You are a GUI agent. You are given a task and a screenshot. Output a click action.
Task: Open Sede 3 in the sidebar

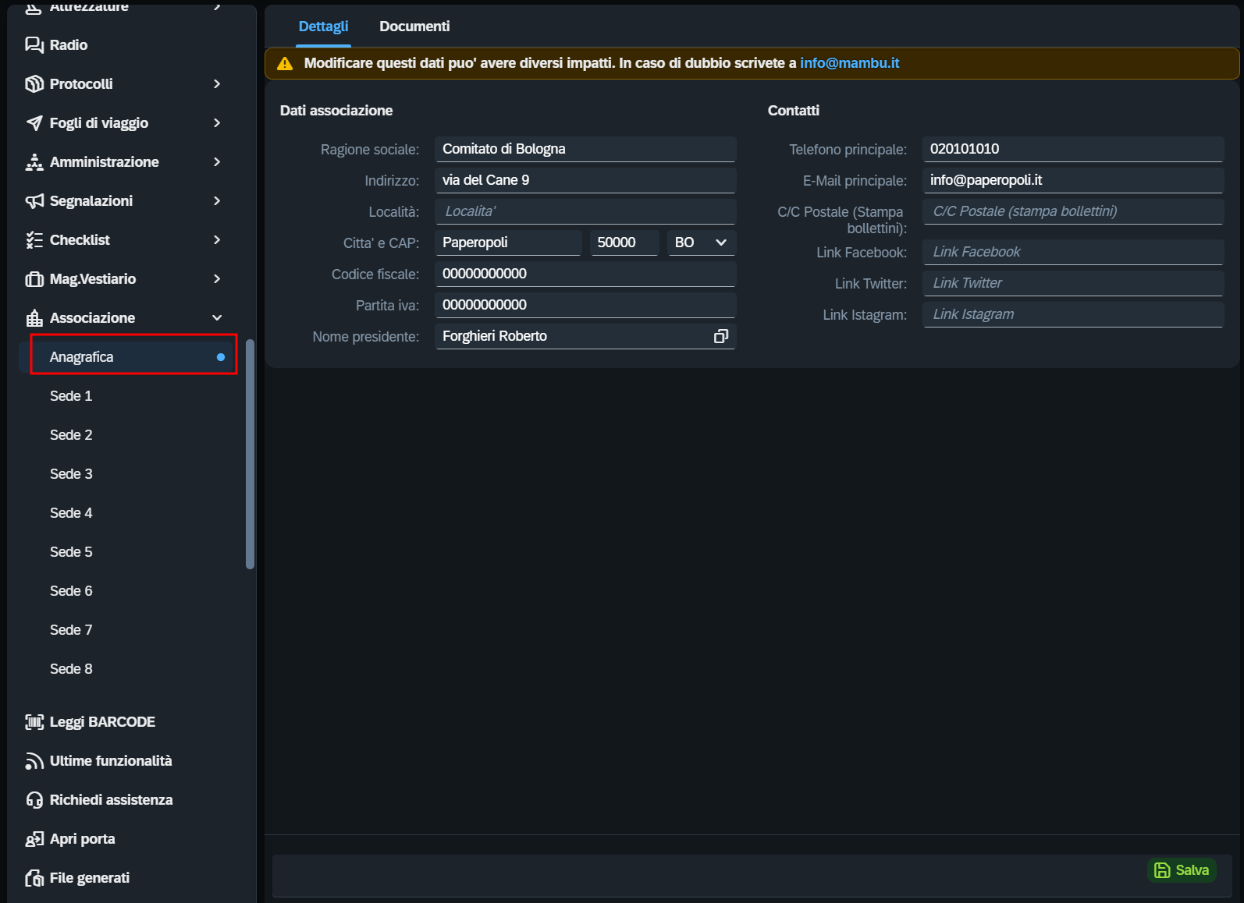tap(71, 474)
